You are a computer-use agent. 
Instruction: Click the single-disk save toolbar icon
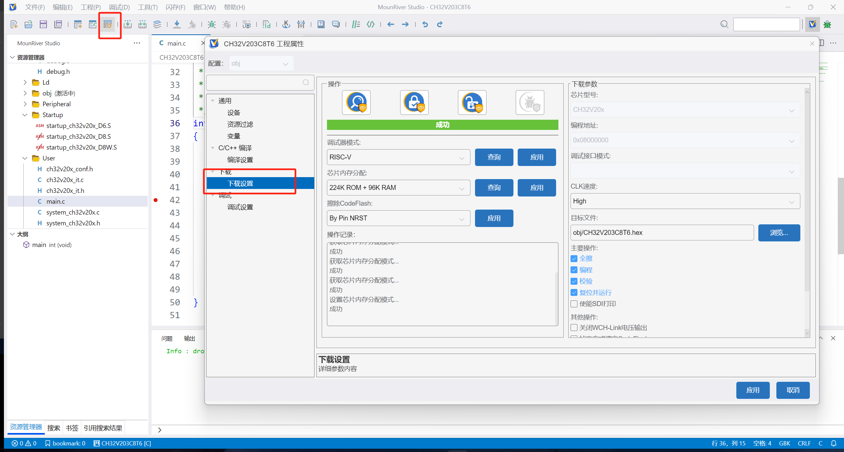(x=43, y=24)
